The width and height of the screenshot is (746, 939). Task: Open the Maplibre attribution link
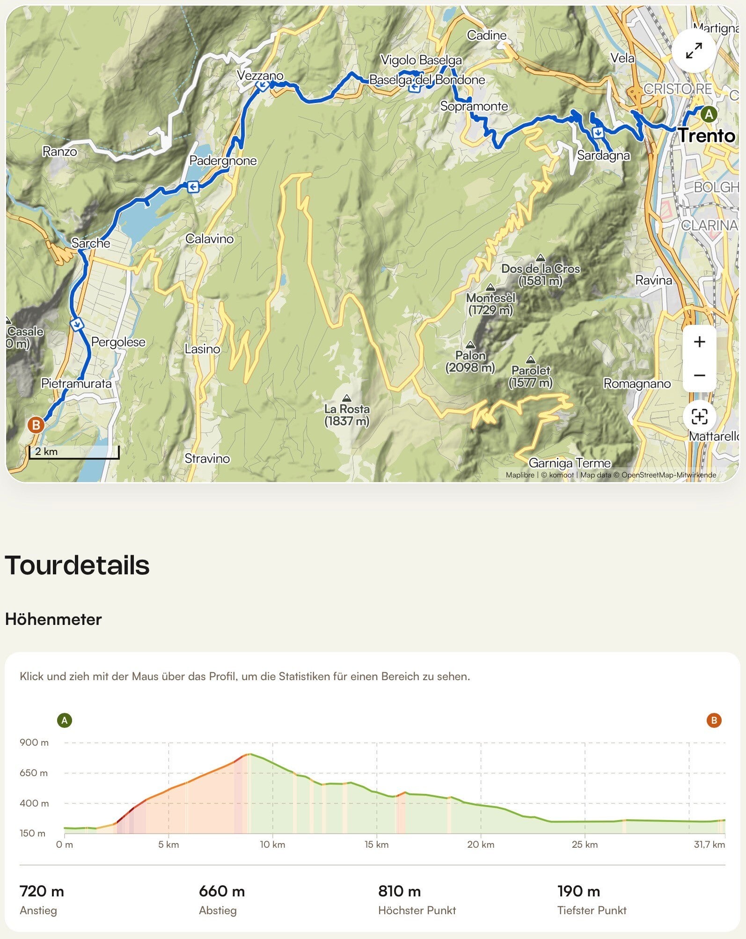click(520, 475)
